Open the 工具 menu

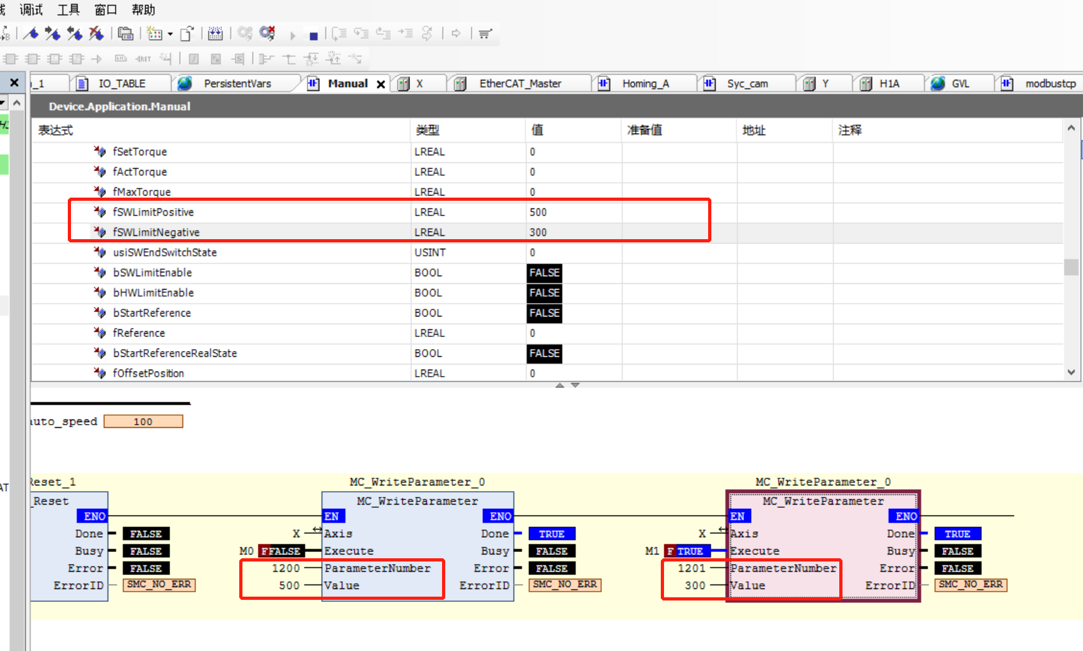coord(68,10)
